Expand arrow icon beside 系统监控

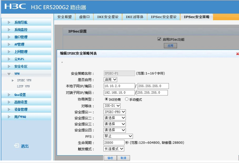(9, 30)
